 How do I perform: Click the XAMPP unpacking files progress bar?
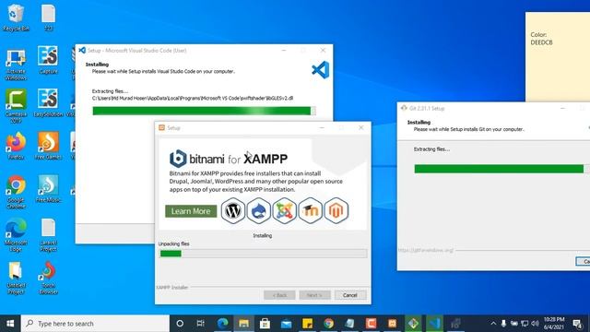click(263, 254)
